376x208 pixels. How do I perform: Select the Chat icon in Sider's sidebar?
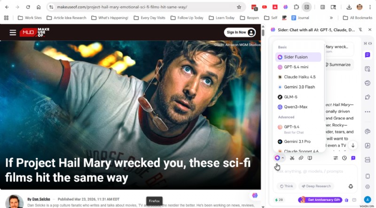pos(368,55)
